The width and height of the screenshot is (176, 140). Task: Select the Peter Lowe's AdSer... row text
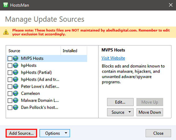(x=40, y=86)
